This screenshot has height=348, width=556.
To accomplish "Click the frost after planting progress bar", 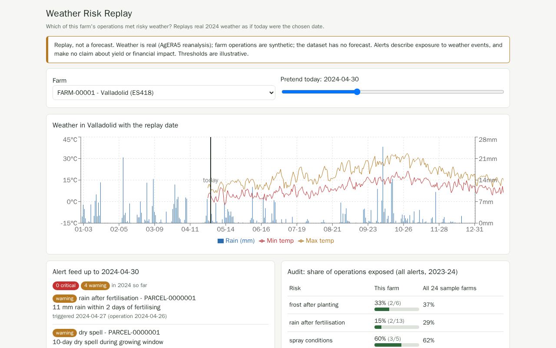I will [397, 309].
